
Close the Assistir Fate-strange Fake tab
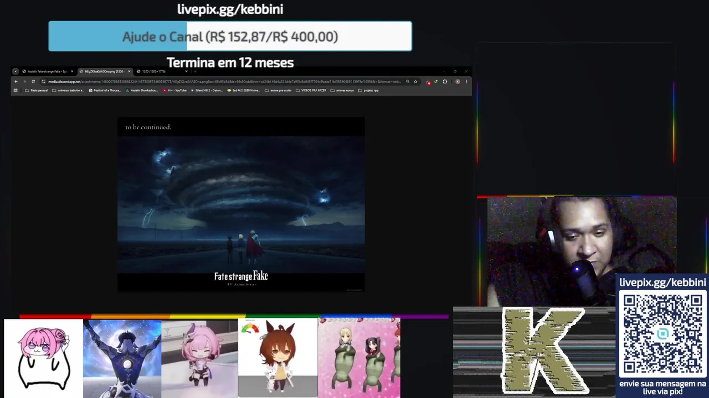[72, 71]
